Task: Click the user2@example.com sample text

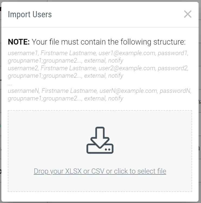Action: click(x=127, y=68)
